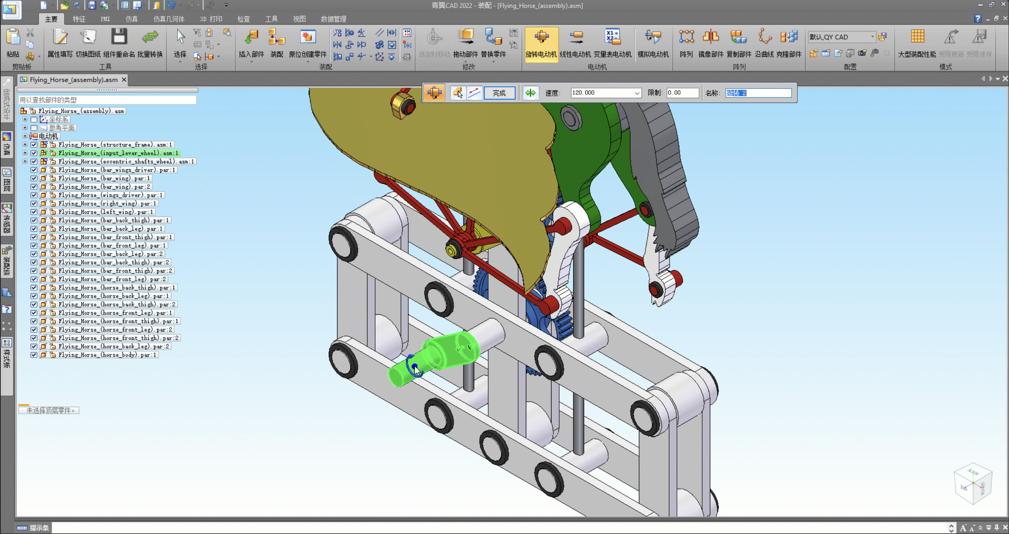Screen dimensions: 1009x534
Task: Click the motor axis selection step button
Action: click(x=474, y=93)
